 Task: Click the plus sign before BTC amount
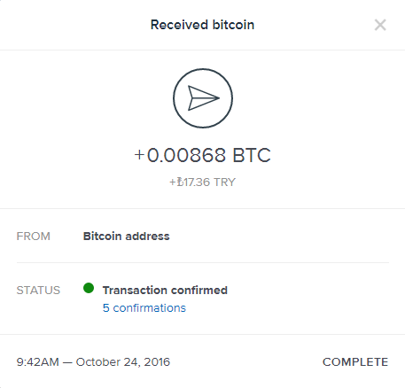click(139, 155)
